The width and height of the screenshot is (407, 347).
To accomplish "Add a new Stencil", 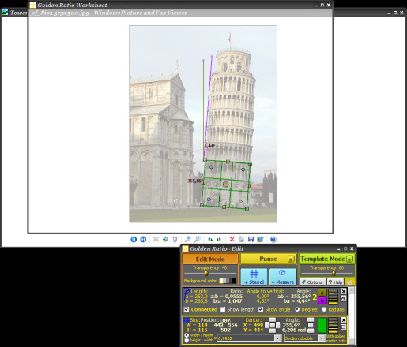I will (x=254, y=277).
